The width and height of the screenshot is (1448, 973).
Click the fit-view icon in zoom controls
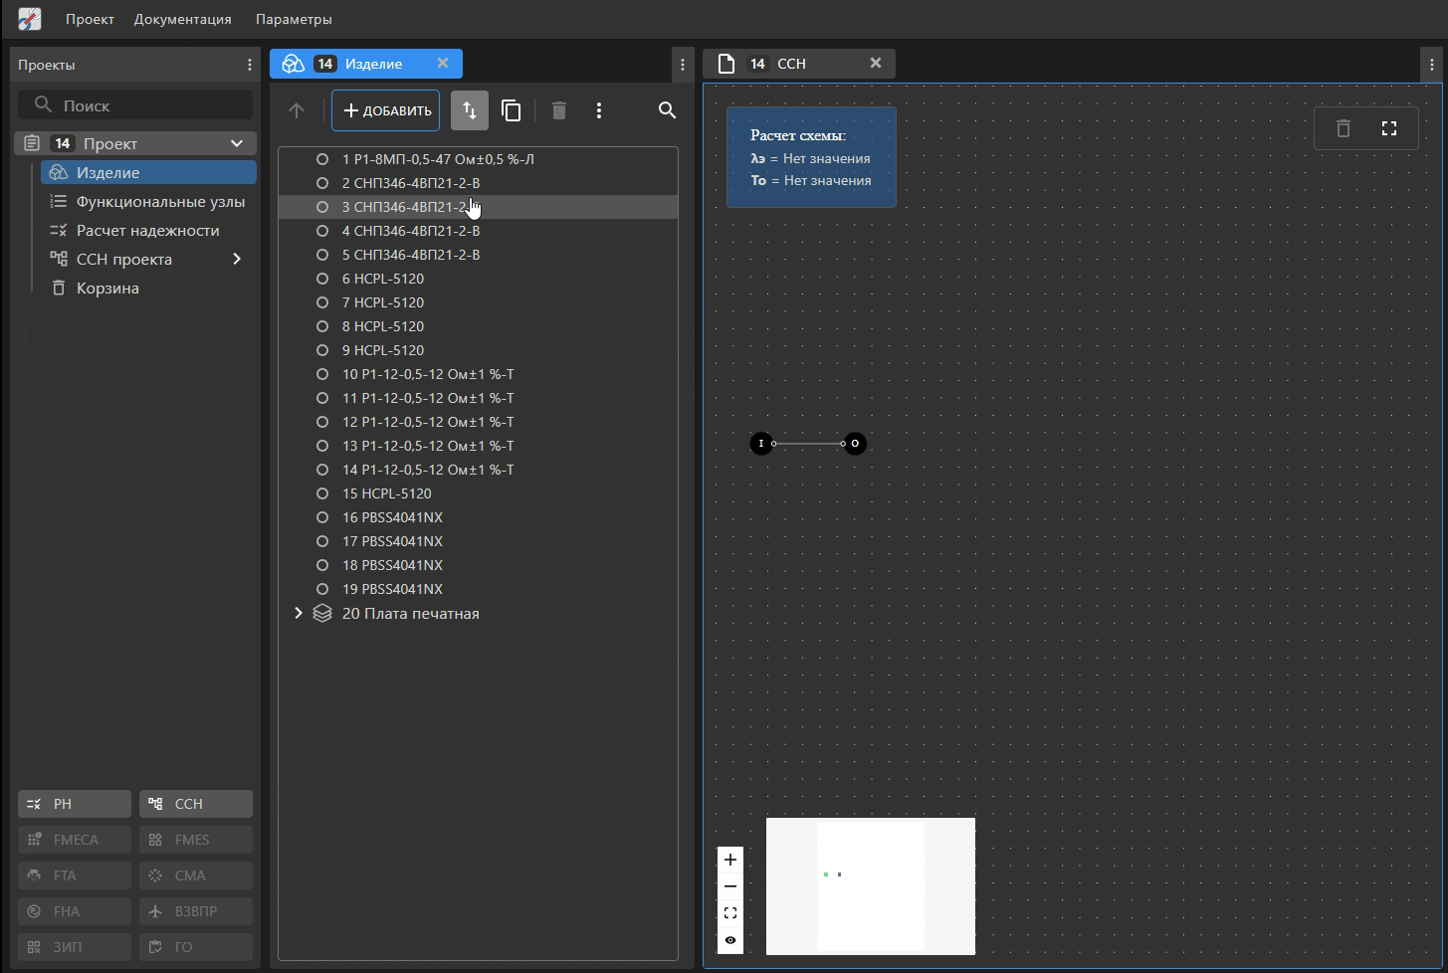730,913
